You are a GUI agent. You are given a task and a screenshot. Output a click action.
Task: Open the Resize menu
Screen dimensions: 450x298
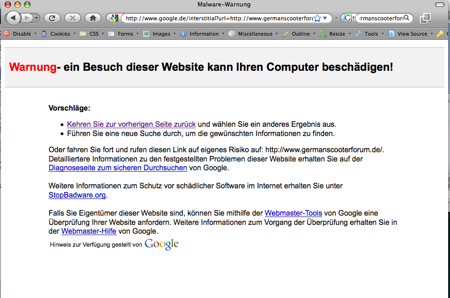pos(337,34)
